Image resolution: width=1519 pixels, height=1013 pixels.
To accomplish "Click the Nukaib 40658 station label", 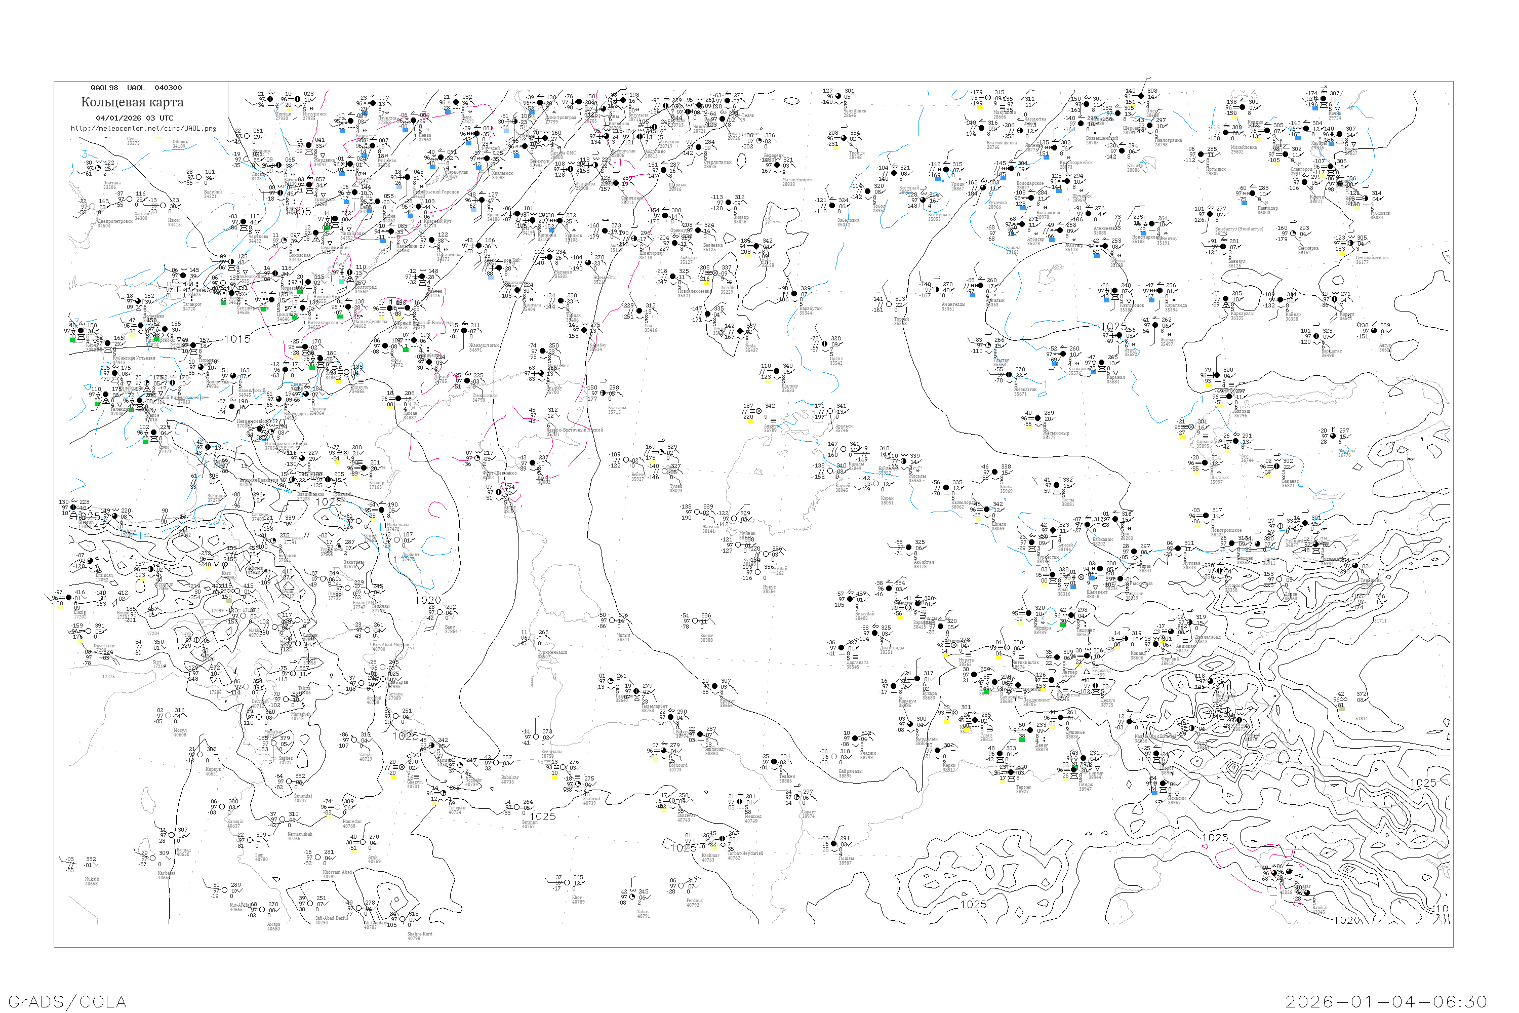I will (x=91, y=881).
